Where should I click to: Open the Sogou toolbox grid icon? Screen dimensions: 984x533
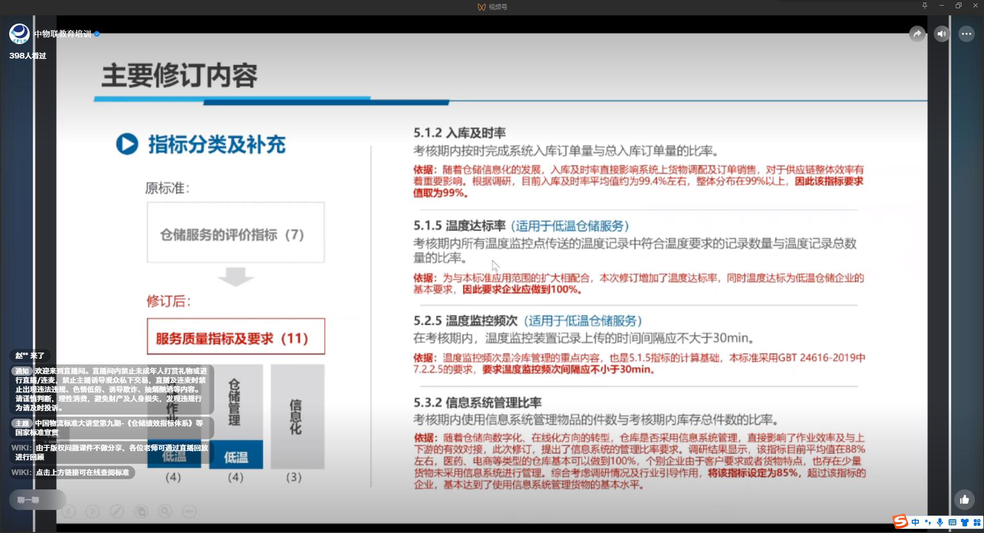tap(977, 522)
